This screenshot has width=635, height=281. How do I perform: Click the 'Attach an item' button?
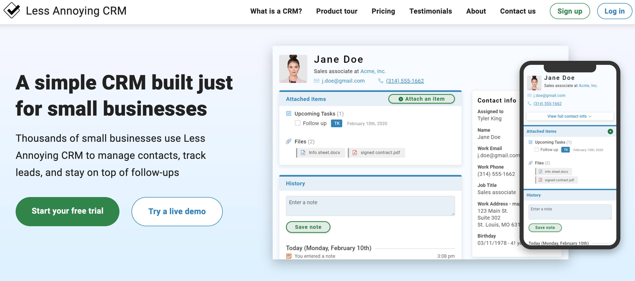click(x=422, y=99)
